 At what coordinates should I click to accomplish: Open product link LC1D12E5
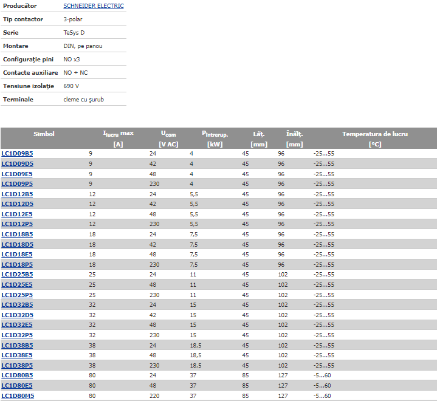pos(17,214)
